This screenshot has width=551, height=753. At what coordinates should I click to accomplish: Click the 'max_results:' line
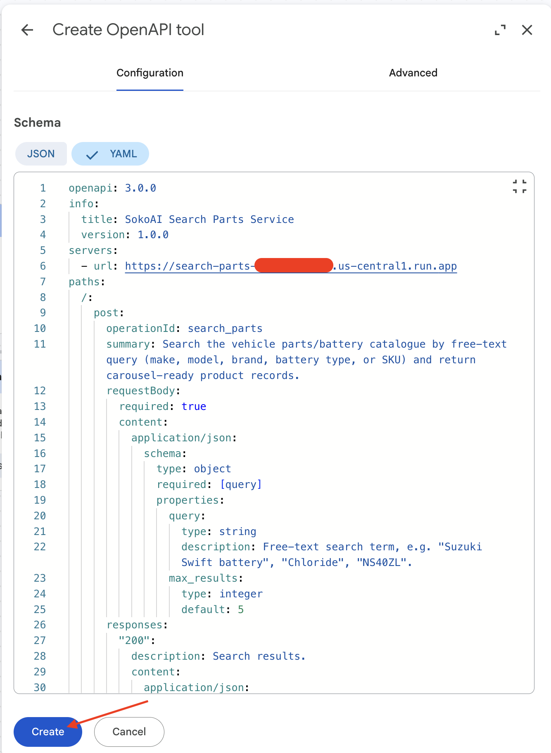(x=206, y=578)
